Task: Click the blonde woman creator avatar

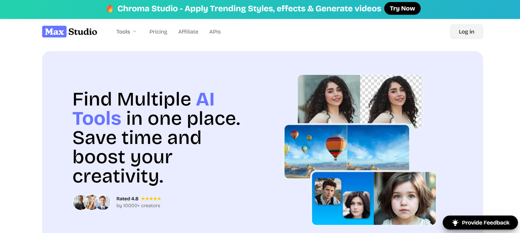Action: pos(91,202)
